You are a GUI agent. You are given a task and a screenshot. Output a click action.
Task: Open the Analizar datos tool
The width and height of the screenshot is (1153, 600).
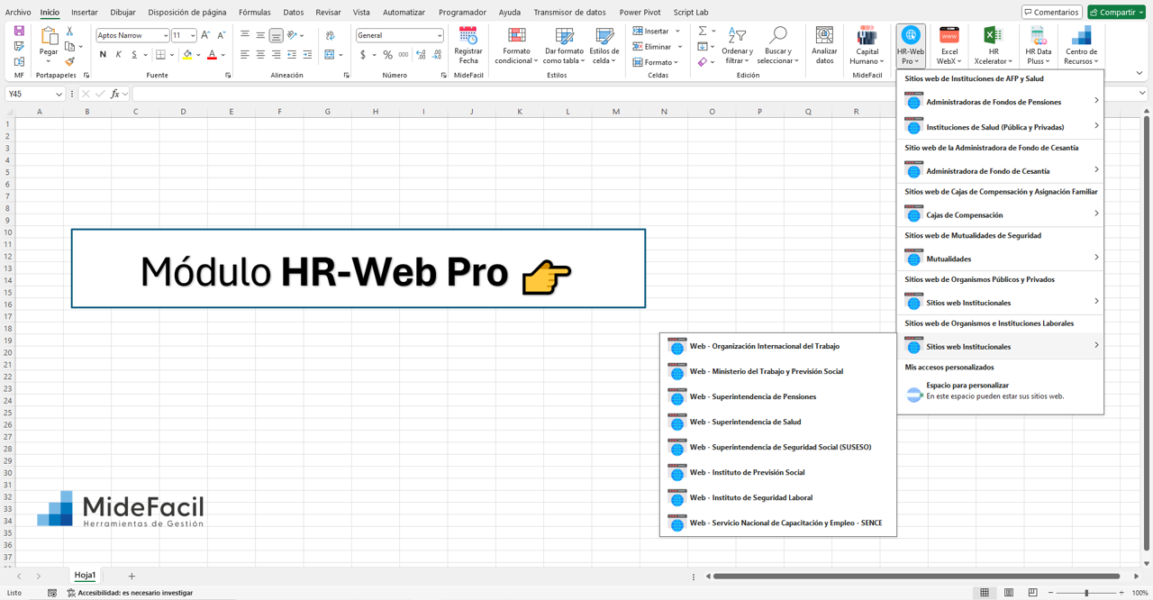click(x=823, y=45)
